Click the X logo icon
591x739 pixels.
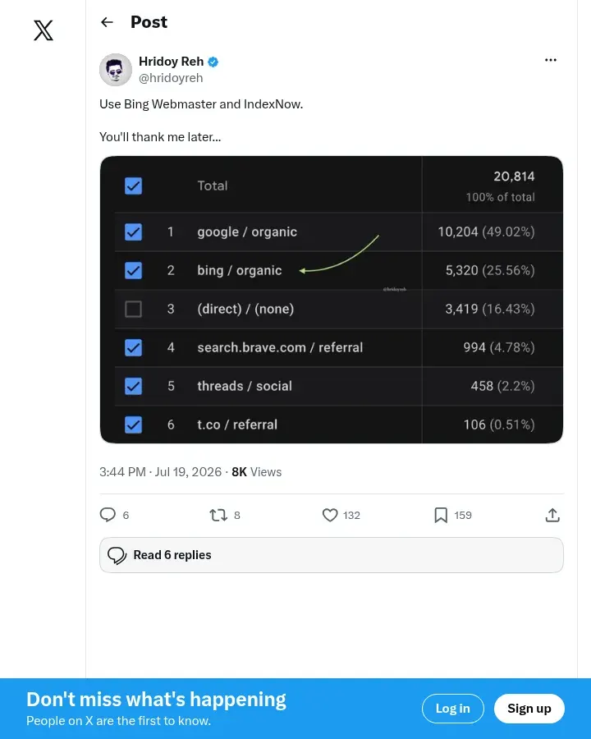pos(44,30)
